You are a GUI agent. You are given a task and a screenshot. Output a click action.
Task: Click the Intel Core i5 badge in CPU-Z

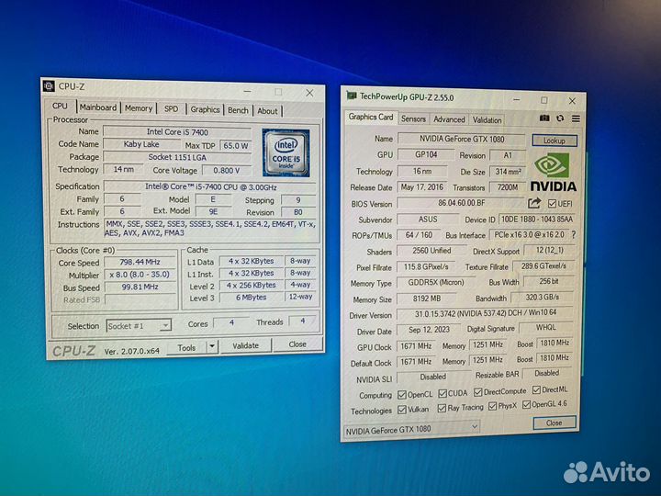(286, 152)
